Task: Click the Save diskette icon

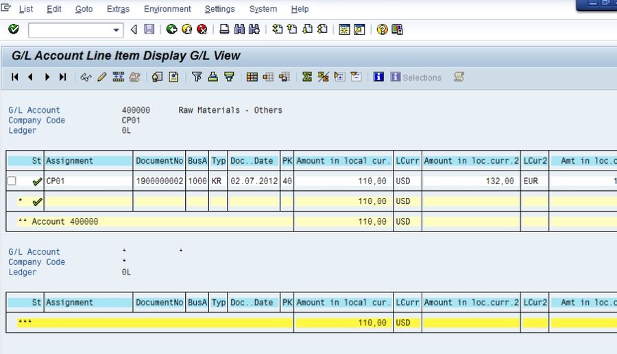Action: [149, 29]
